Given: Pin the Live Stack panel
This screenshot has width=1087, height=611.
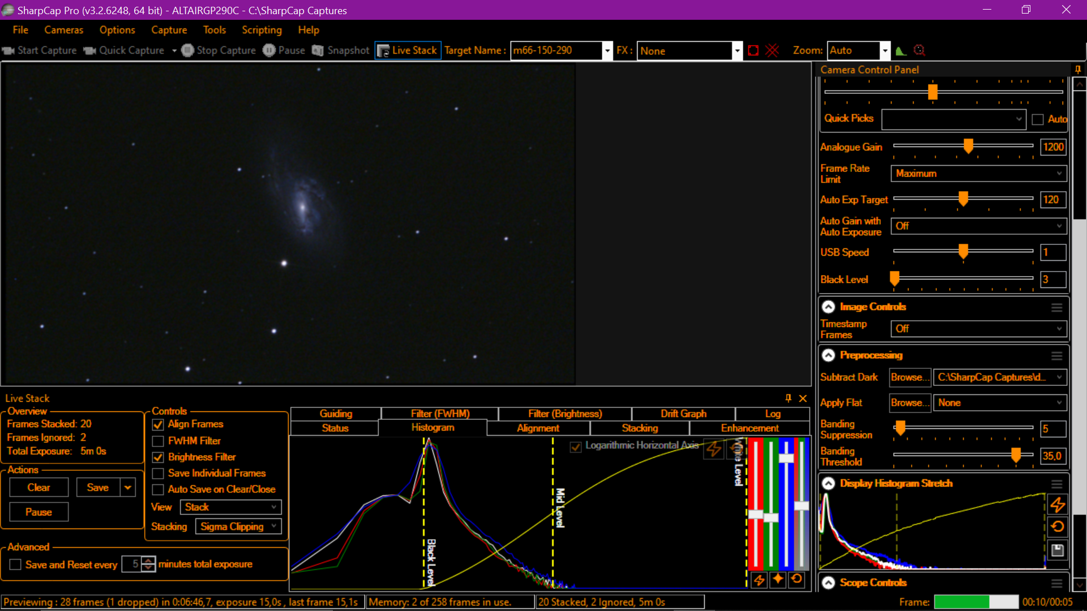Looking at the screenshot, I should pos(788,398).
